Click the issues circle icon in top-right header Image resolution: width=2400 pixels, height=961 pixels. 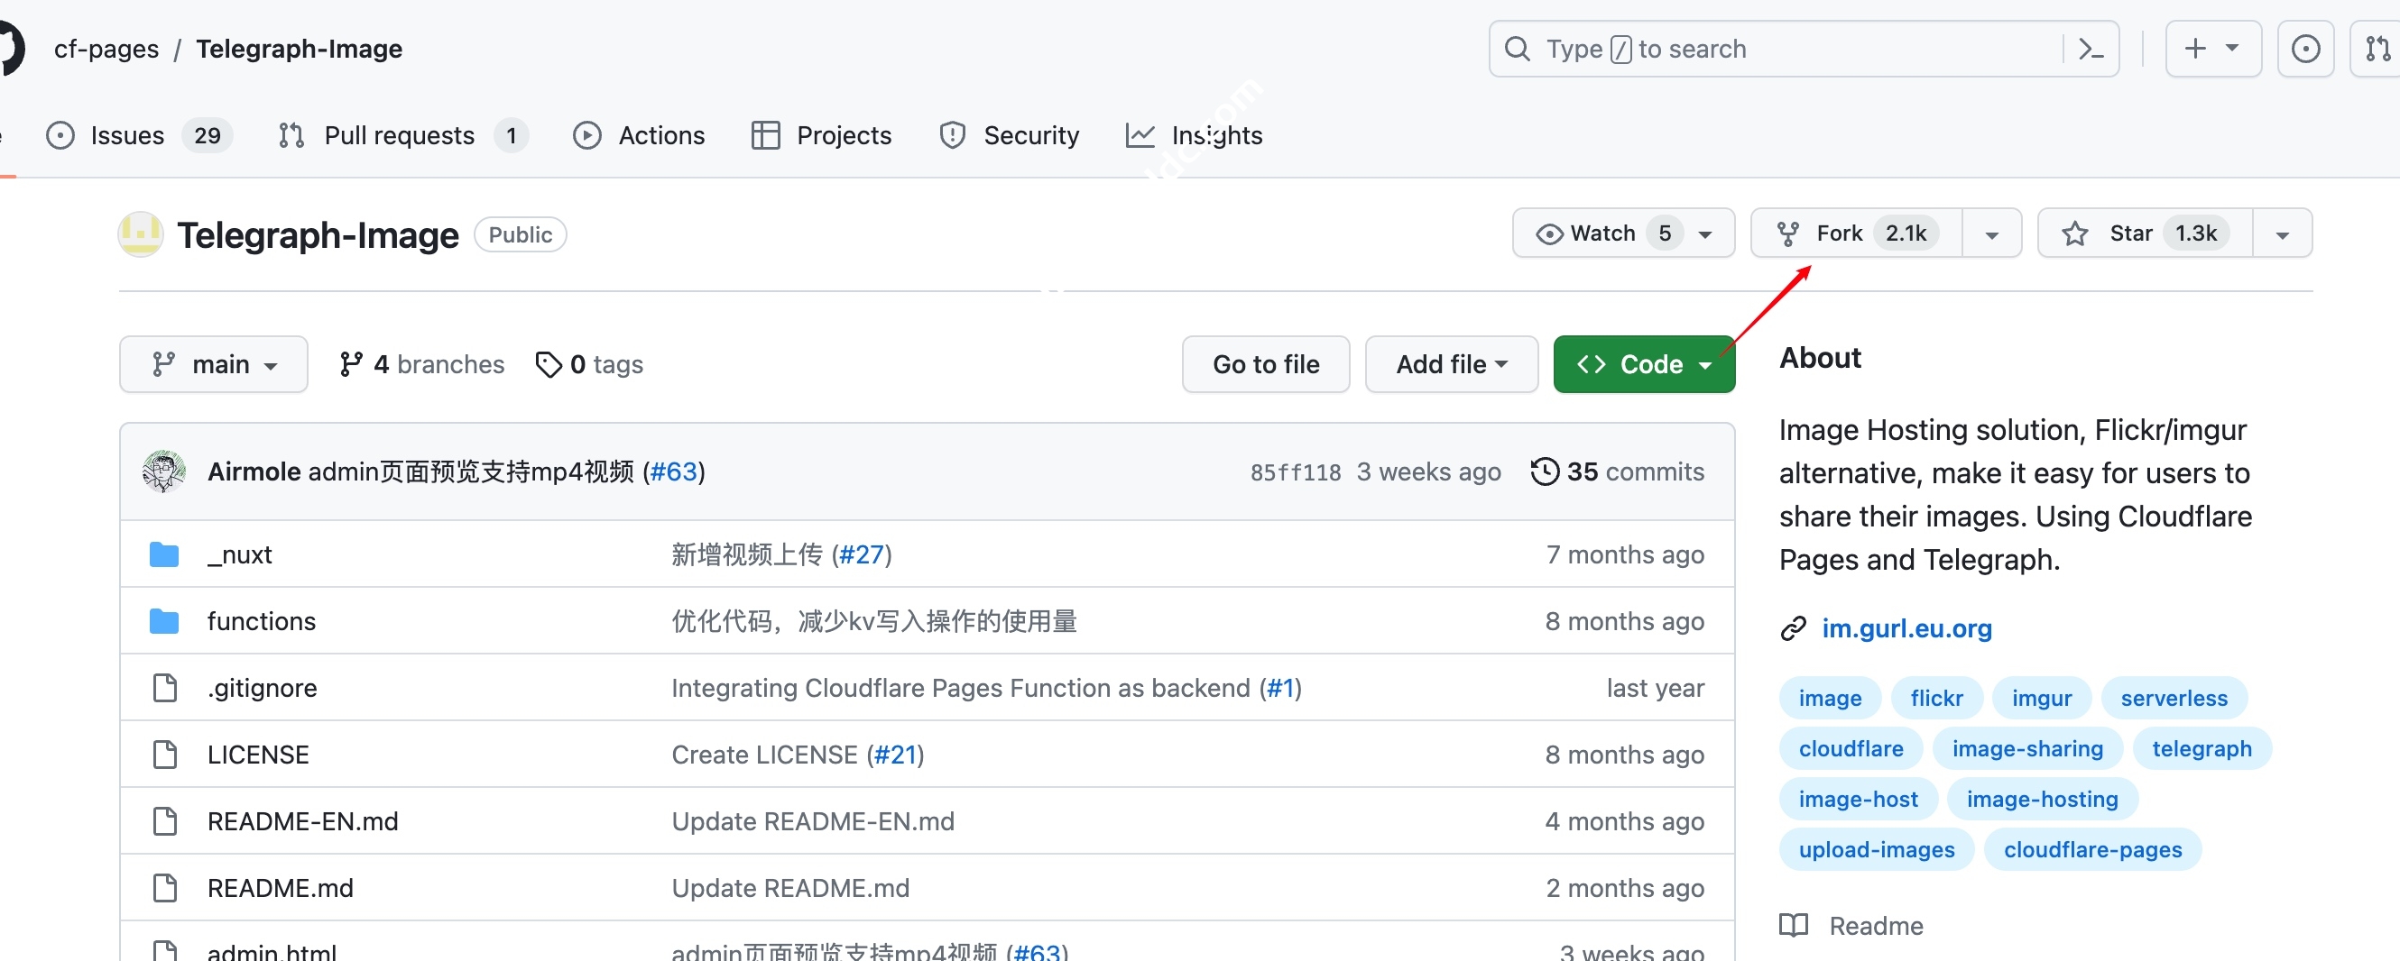2305,50
